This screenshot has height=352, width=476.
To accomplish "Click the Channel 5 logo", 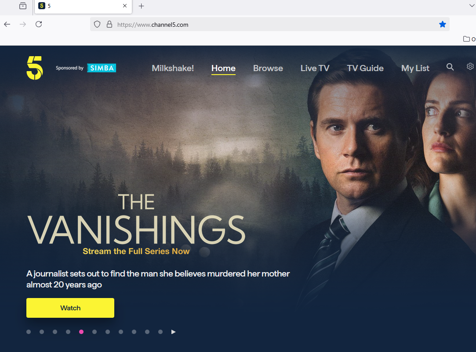I will pyautogui.click(x=35, y=68).
